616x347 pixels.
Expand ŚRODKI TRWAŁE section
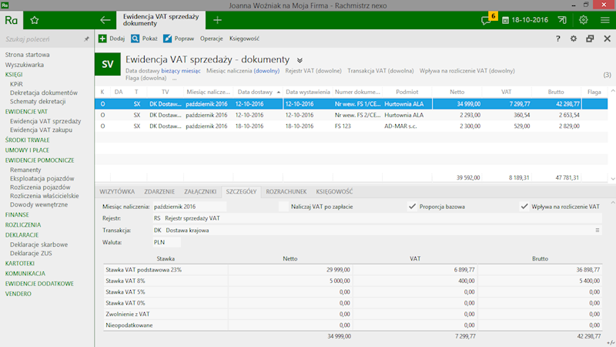[x=27, y=140]
